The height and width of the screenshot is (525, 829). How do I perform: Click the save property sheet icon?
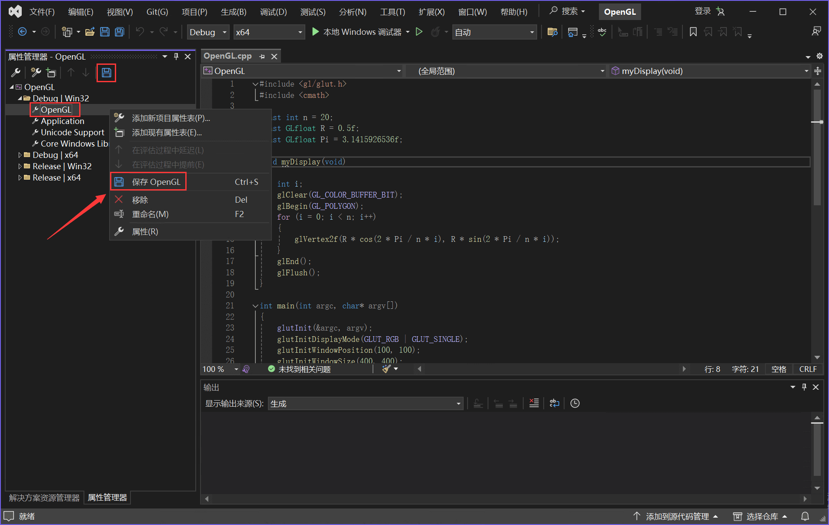pyautogui.click(x=107, y=73)
